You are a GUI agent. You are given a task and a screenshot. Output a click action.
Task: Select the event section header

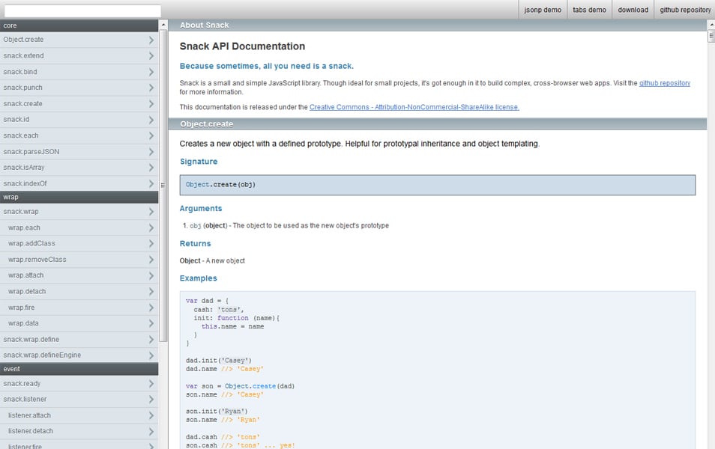point(79,369)
